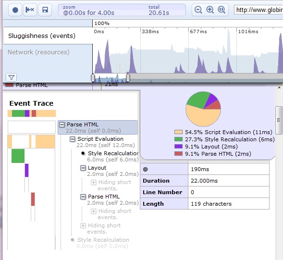Collapse the nested Parse HTML node
The height and width of the screenshot is (260, 283).
coord(83,197)
